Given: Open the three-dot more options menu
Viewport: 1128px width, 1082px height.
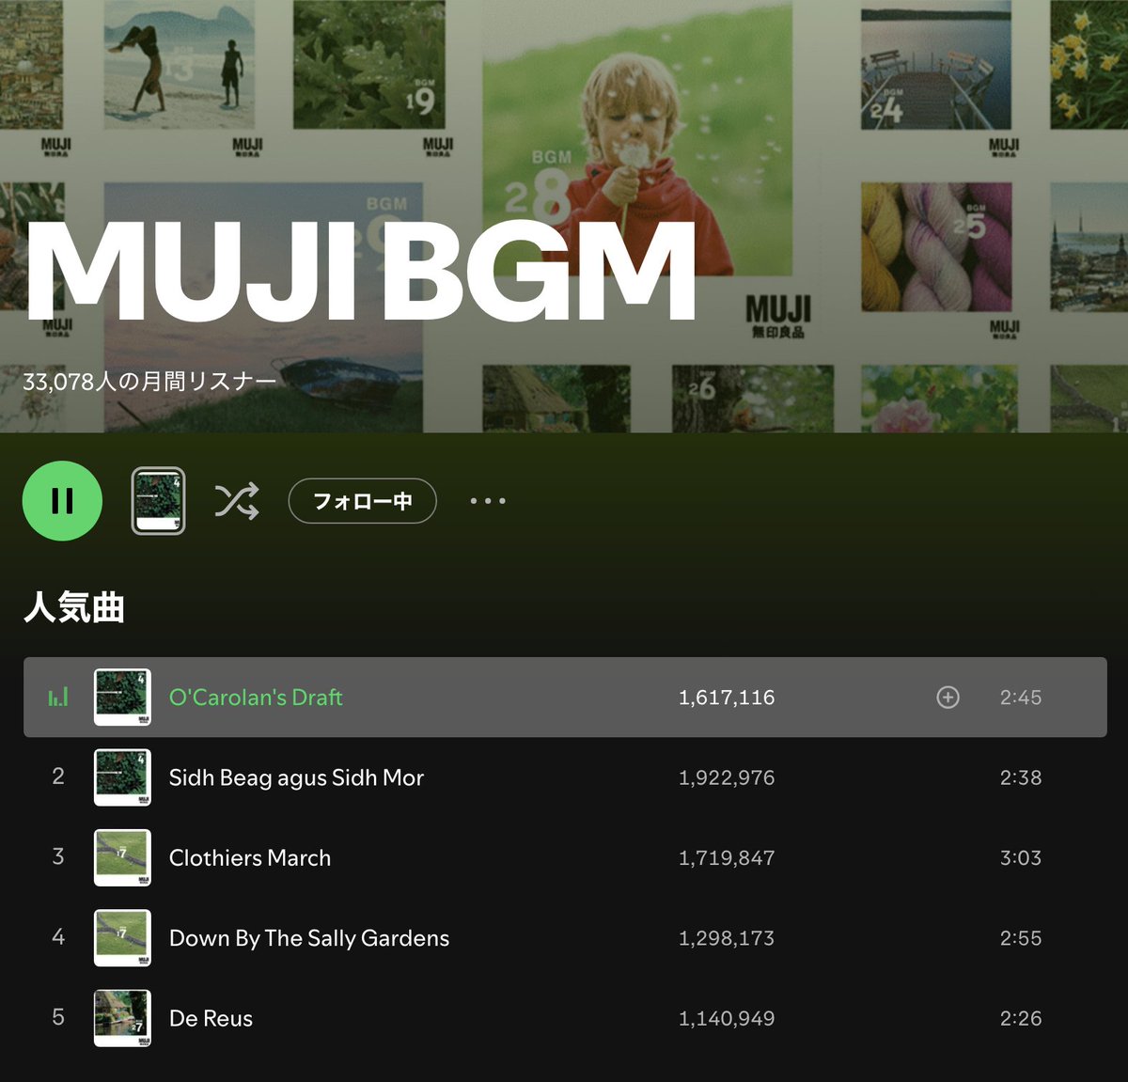Looking at the screenshot, I should pos(488,501).
